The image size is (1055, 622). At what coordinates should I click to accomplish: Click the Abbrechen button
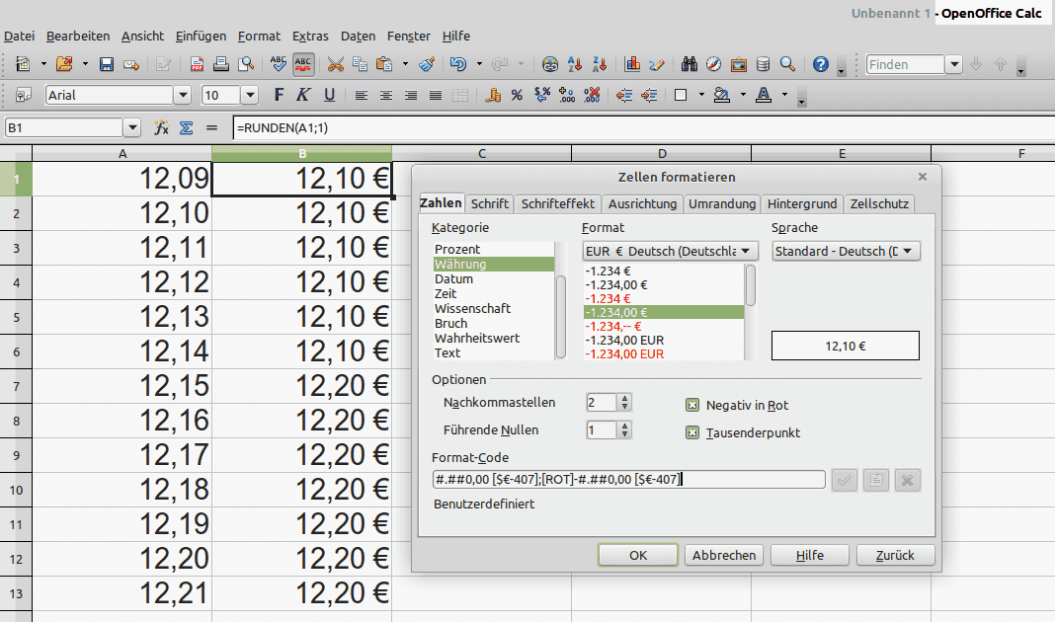[x=724, y=555]
